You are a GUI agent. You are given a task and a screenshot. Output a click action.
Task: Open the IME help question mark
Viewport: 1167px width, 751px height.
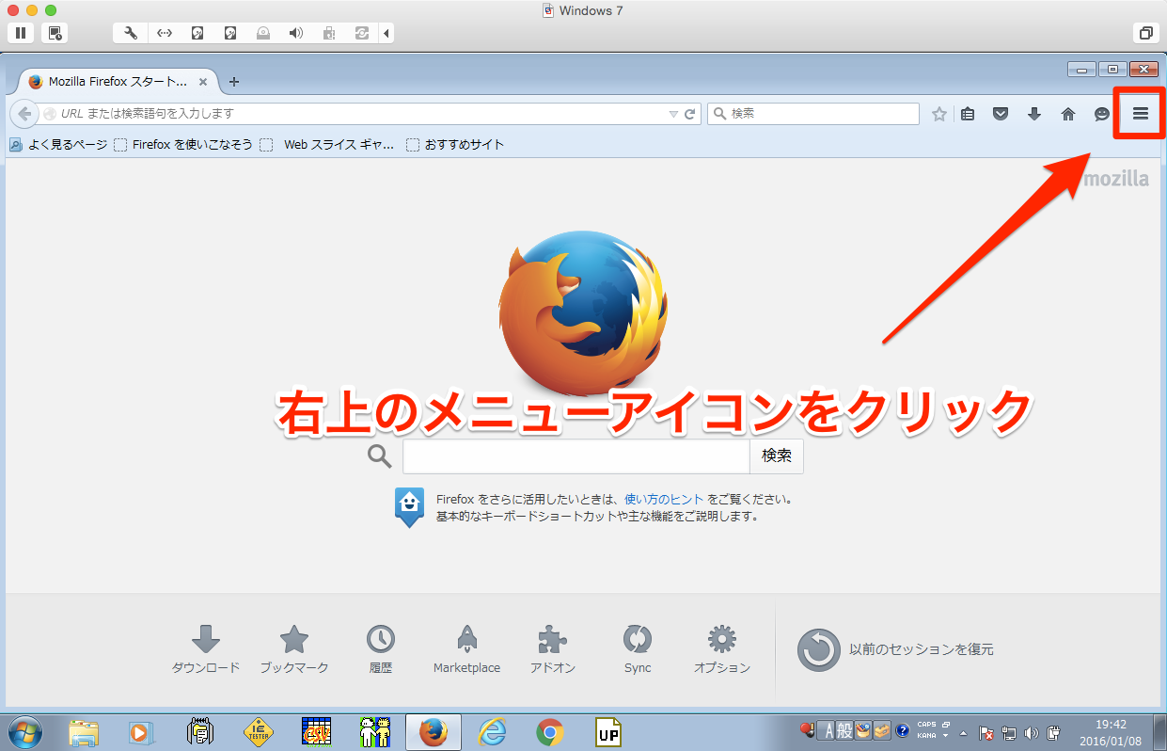902,730
